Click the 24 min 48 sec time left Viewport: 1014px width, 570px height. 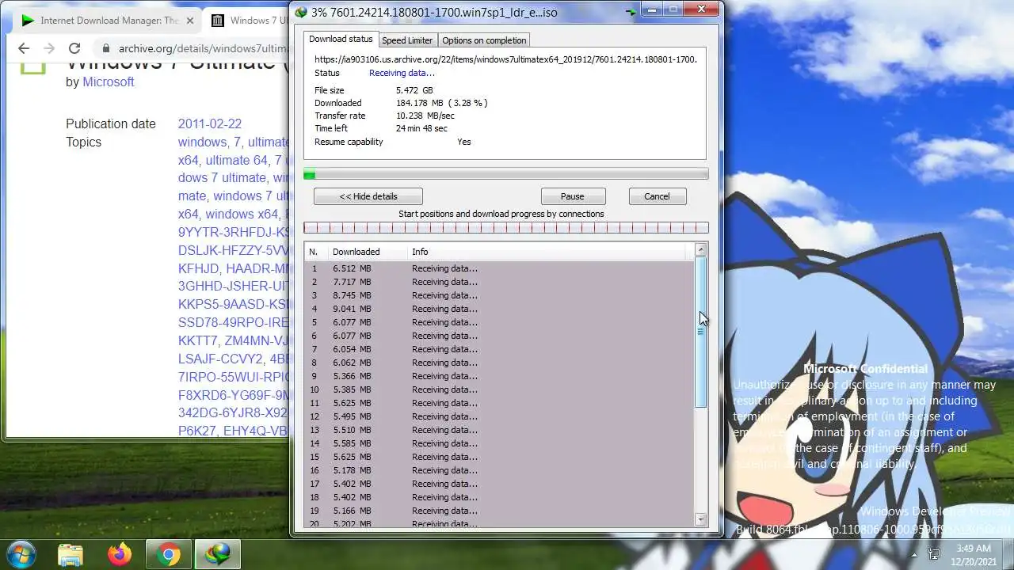coord(421,128)
